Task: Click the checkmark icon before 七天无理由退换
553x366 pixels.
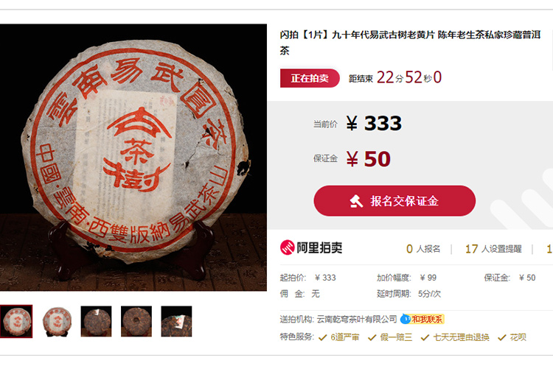Action: click(x=425, y=337)
